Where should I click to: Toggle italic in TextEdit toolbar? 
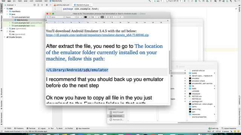96,17
